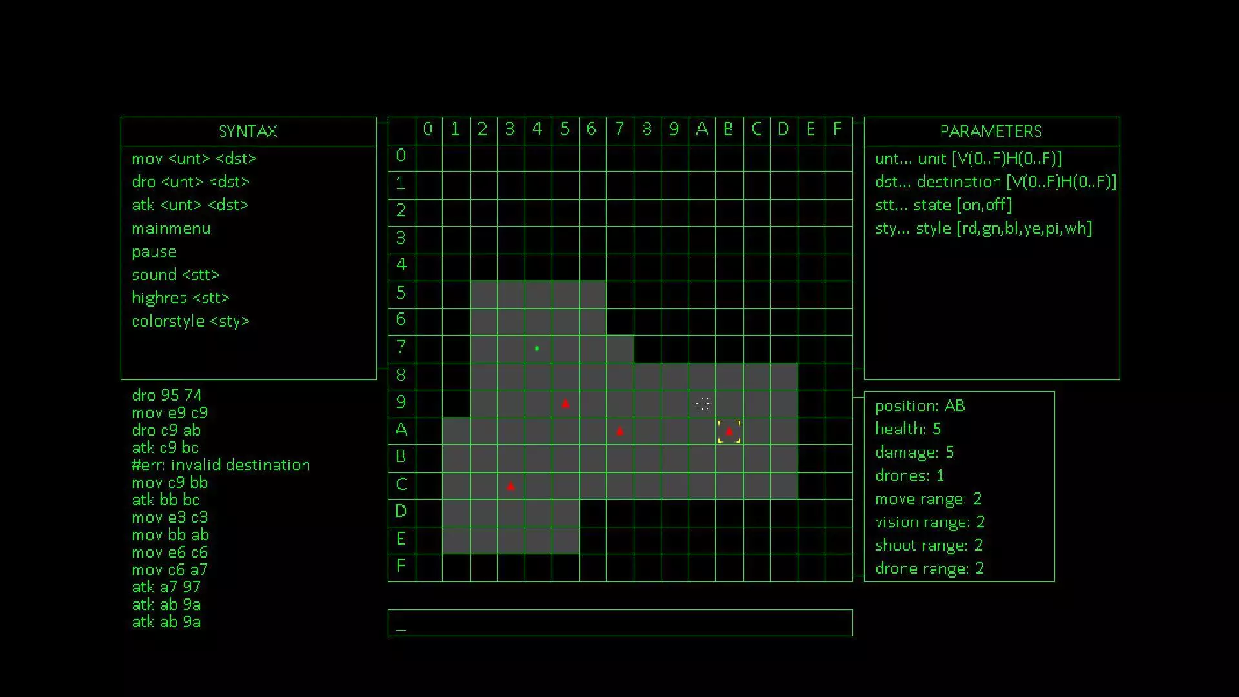Click the SYNTAX panel title
Viewport: 1239px width, 697px height.
click(248, 132)
